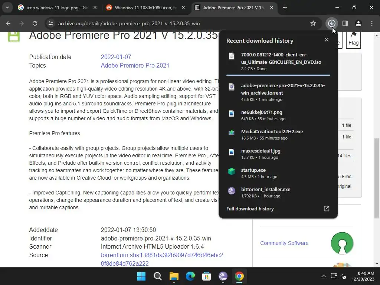Click the page vertical scrollbar thumb
Viewport: 380px width, 285px height.
377,178
